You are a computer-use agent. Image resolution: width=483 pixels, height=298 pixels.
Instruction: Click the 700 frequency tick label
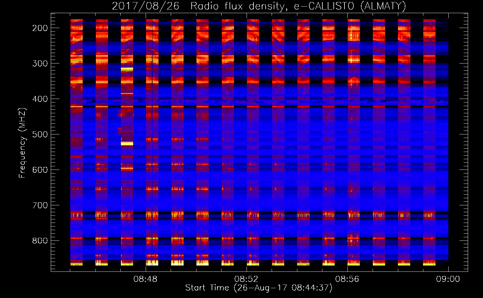[40, 205]
